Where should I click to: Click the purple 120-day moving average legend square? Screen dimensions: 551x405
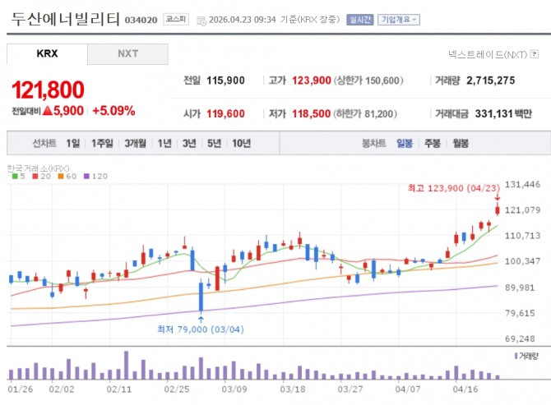[x=86, y=176]
